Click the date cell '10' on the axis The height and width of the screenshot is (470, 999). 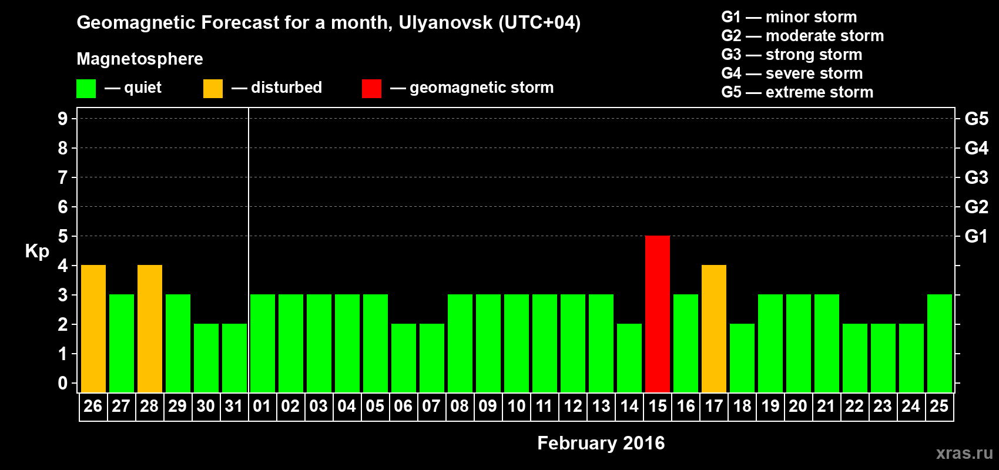pyautogui.click(x=517, y=407)
